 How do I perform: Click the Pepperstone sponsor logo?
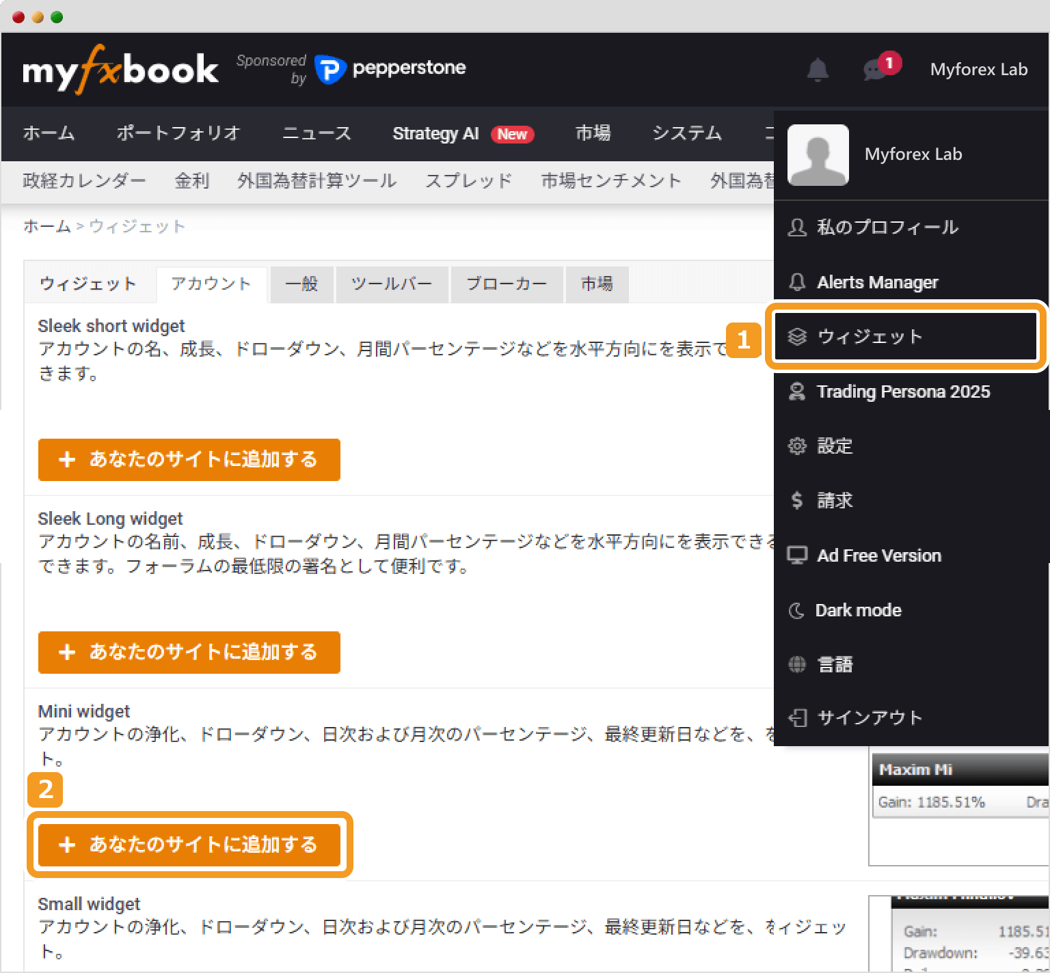pos(390,68)
